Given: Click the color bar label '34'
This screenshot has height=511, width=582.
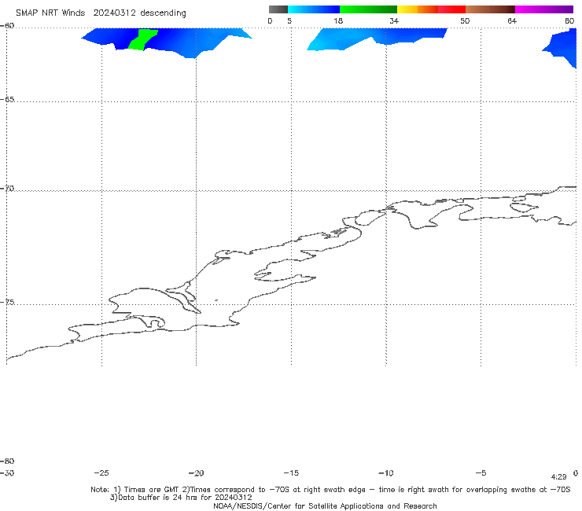Looking at the screenshot, I should click(394, 21).
